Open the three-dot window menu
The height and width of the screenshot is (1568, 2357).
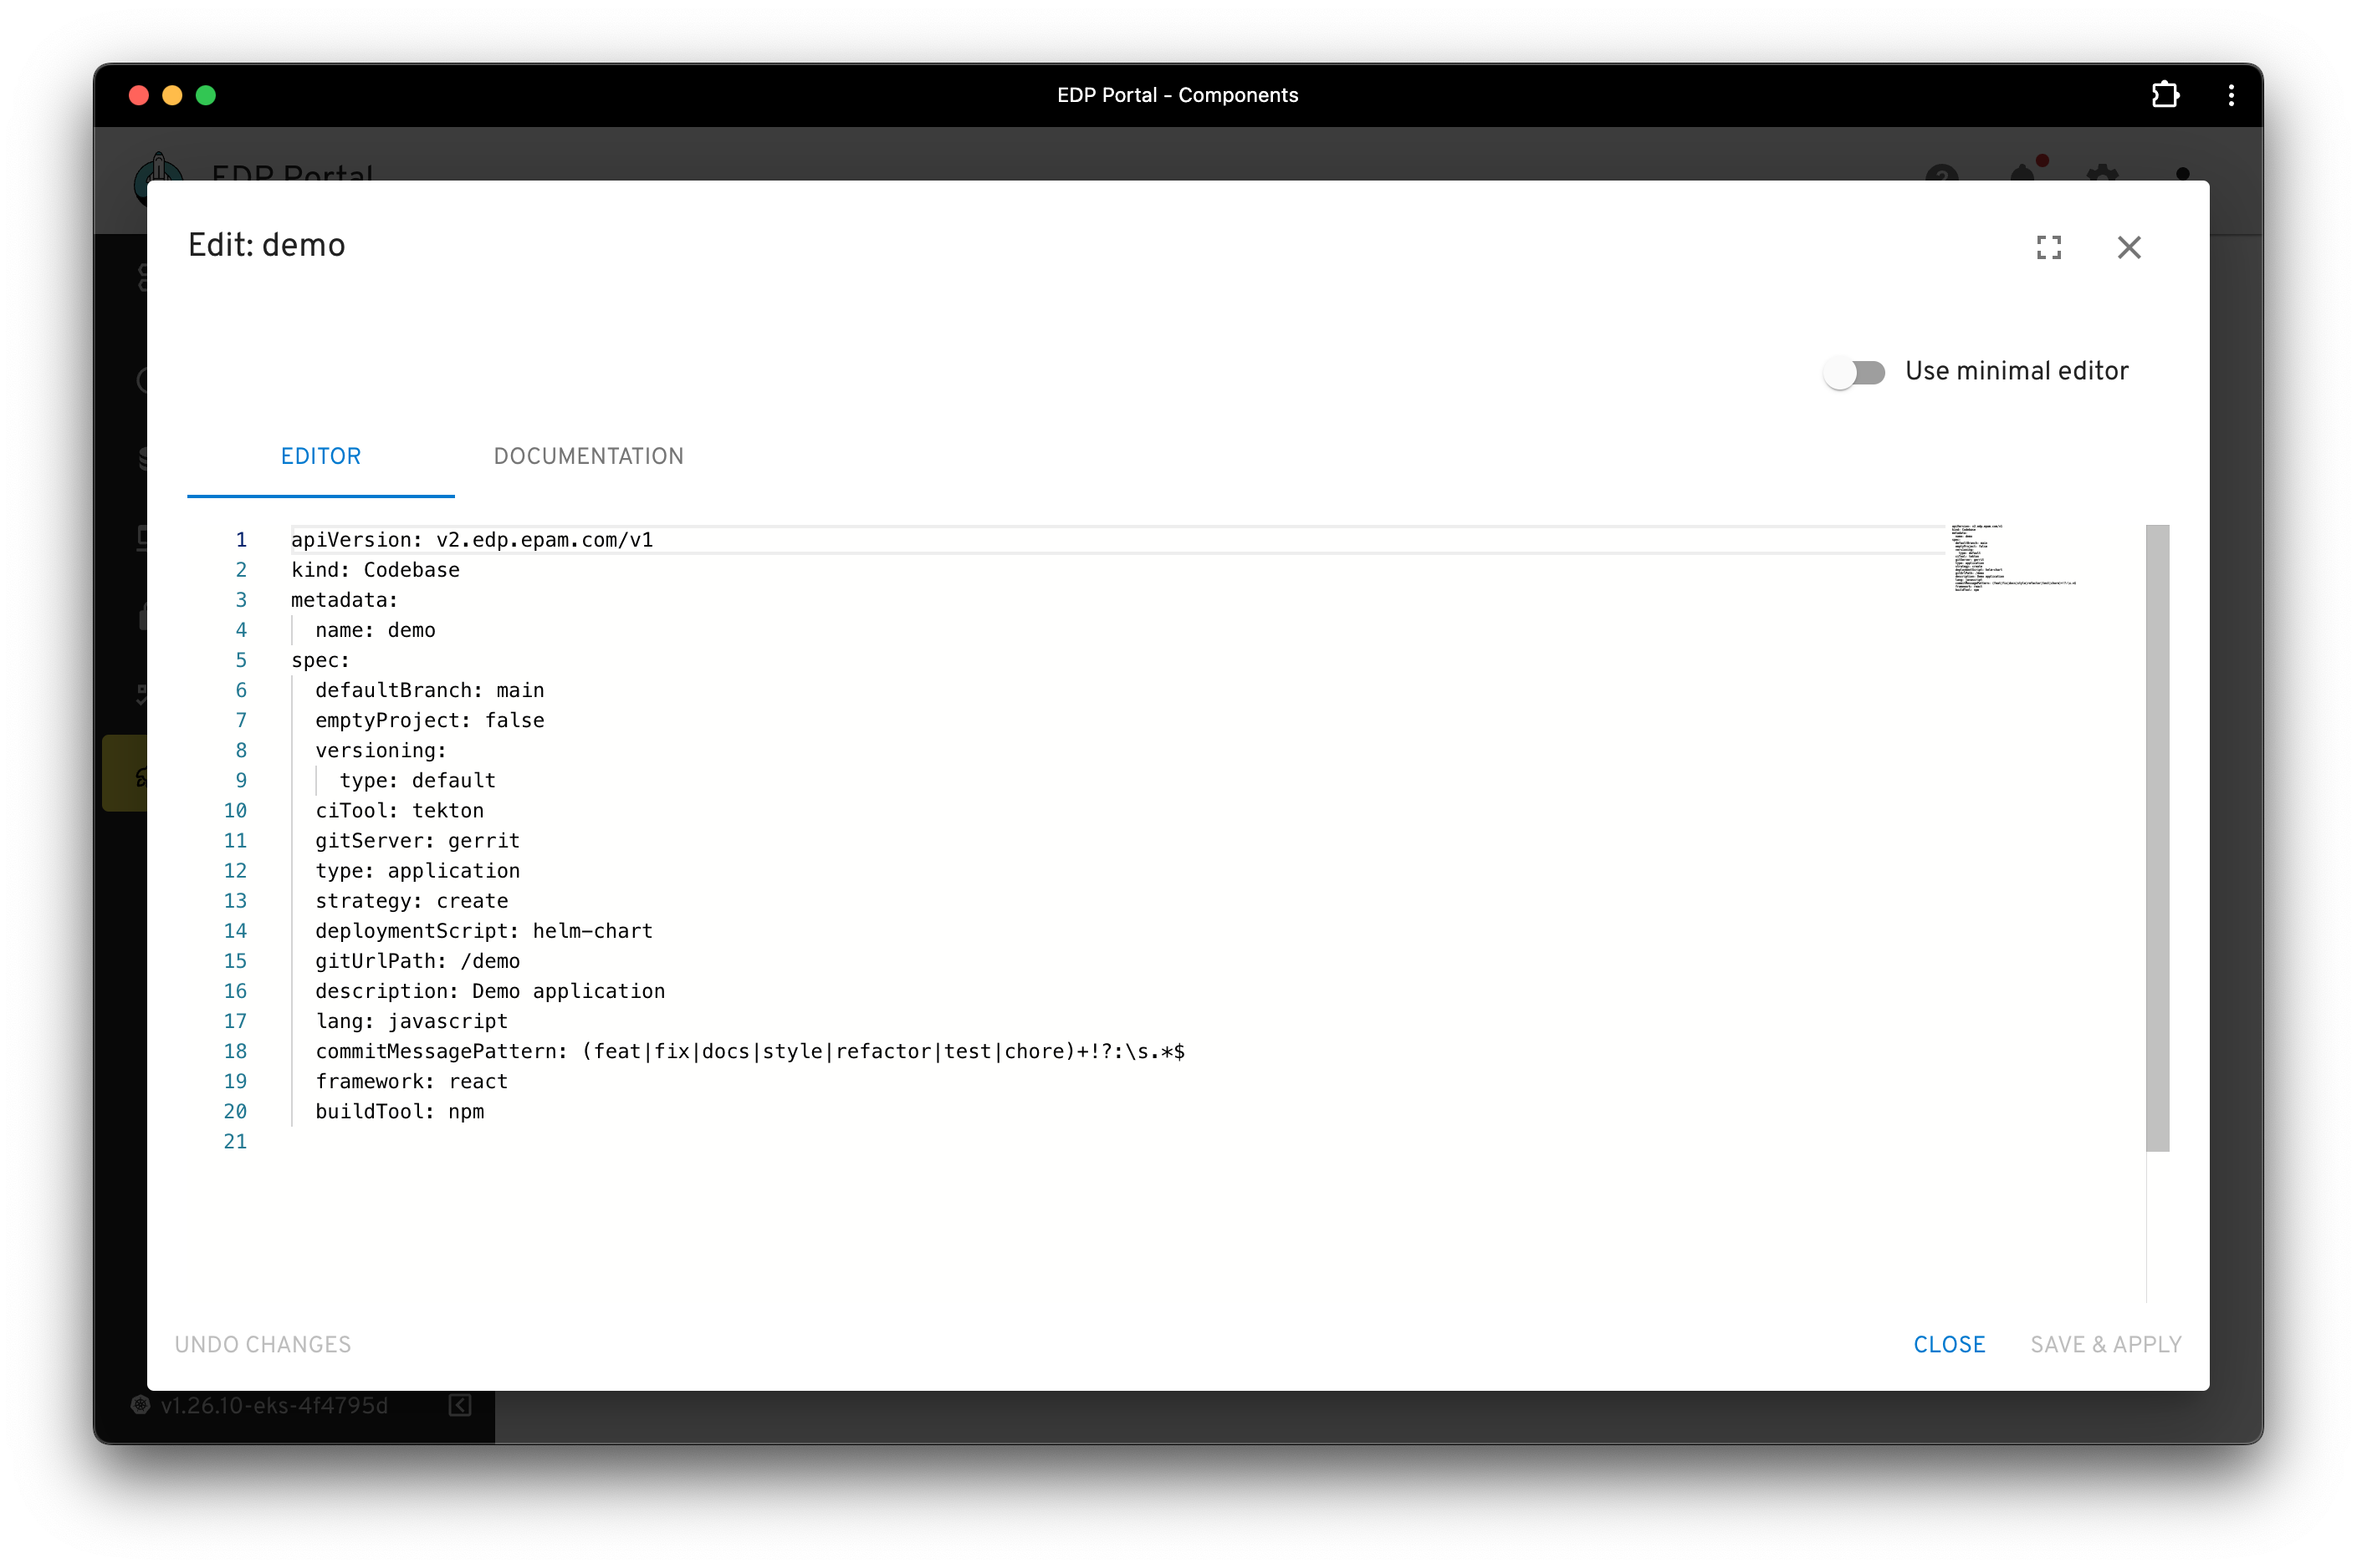coord(2231,95)
